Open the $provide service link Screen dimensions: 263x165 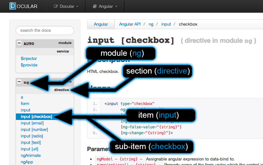(29, 65)
